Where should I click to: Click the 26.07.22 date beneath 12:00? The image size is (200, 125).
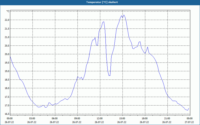tap(99, 122)
